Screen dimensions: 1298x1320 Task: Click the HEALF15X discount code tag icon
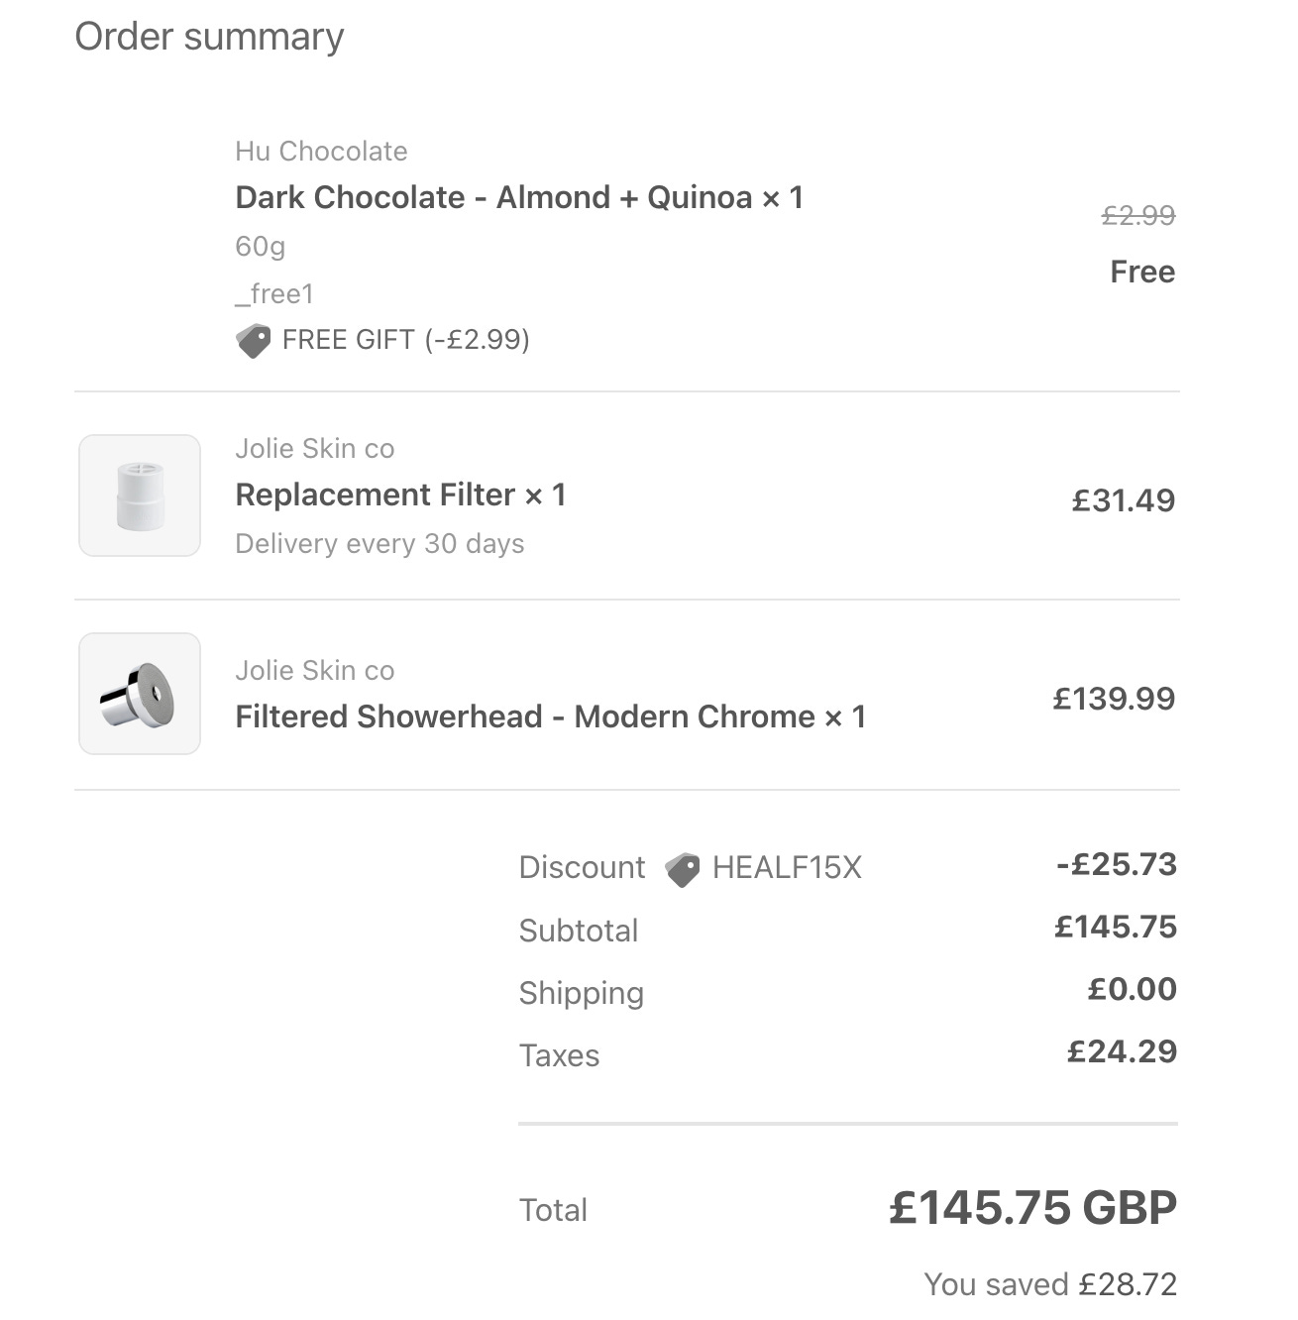coord(682,869)
